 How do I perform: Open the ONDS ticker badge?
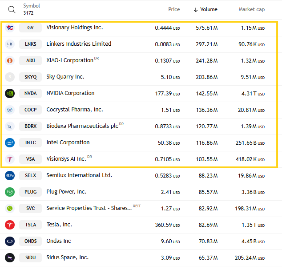point(30,241)
